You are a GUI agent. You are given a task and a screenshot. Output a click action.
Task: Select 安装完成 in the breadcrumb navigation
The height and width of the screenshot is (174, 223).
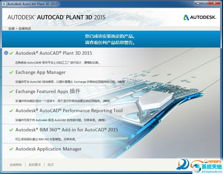coord(24,29)
